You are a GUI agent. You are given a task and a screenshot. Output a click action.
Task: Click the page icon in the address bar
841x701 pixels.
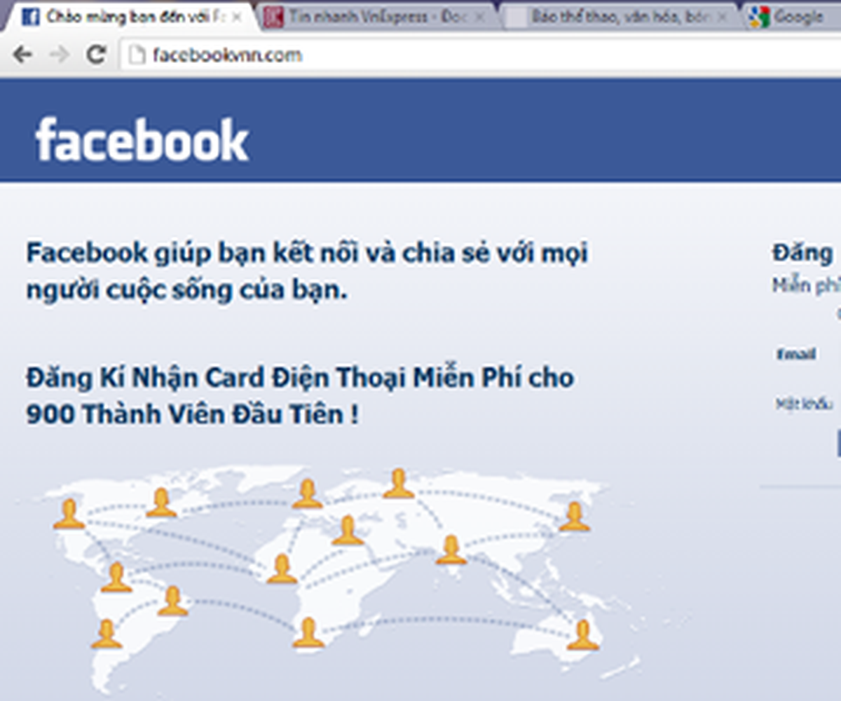coord(137,55)
